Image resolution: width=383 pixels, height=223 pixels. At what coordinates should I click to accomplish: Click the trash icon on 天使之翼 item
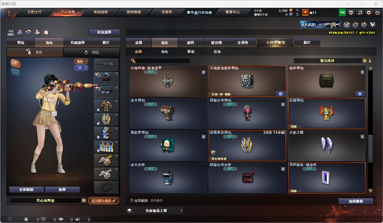click(362, 137)
